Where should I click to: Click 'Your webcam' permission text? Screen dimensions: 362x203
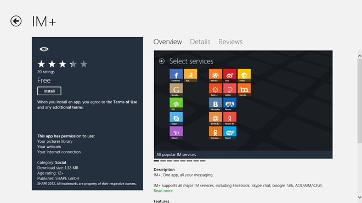point(49,147)
